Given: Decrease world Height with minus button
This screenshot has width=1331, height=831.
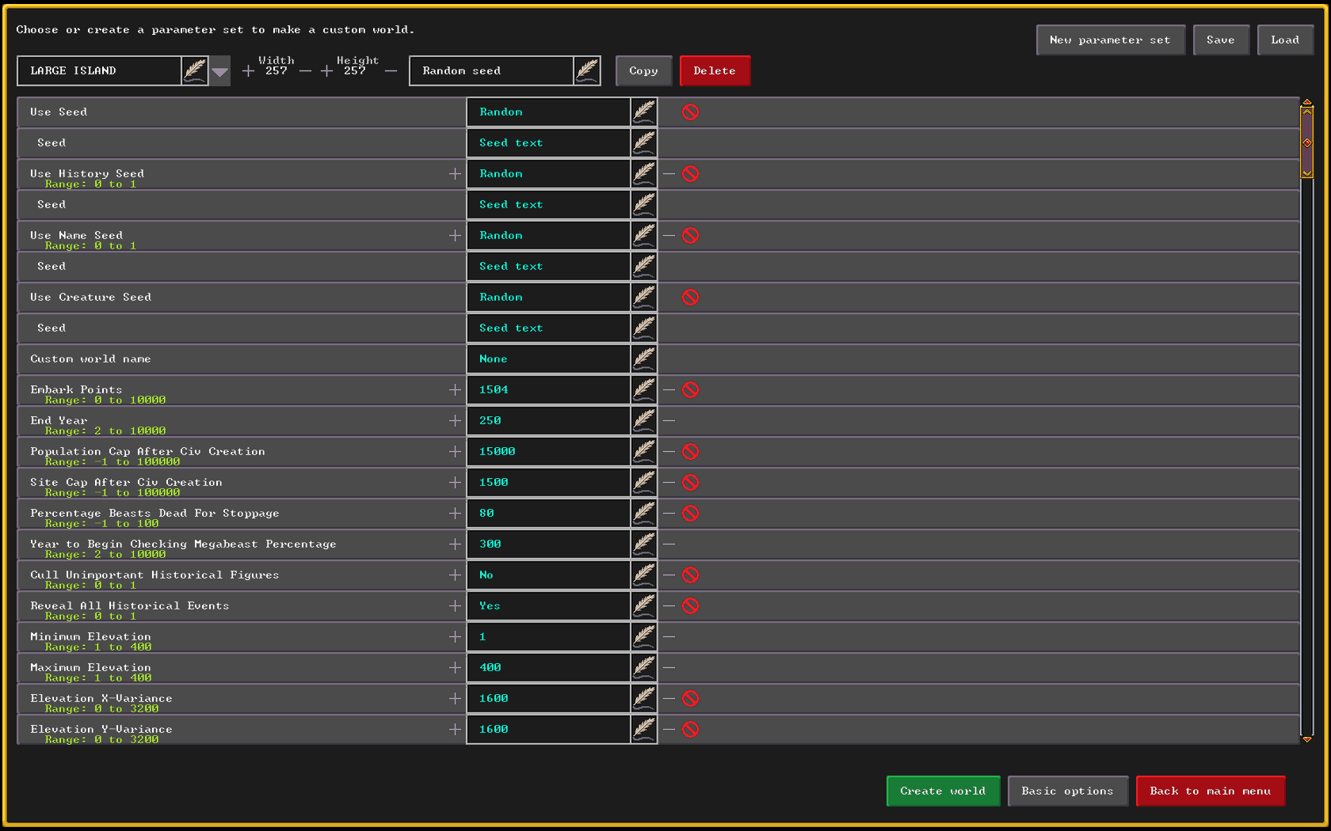Looking at the screenshot, I should click(x=391, y=71).
